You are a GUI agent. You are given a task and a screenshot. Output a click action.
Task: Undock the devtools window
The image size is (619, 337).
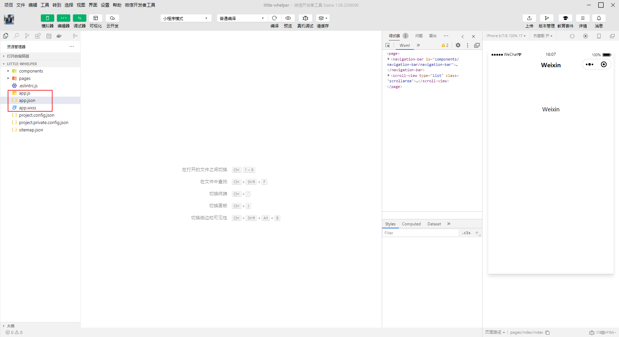tap(477, 45)
